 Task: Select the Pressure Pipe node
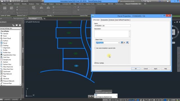point(7,83)
